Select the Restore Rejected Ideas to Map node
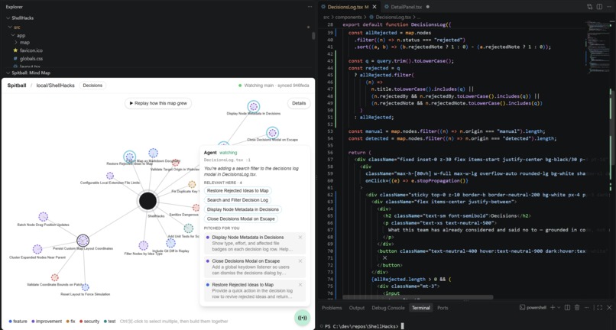This screenshot has width=616, height=330. tap(129, 157)
